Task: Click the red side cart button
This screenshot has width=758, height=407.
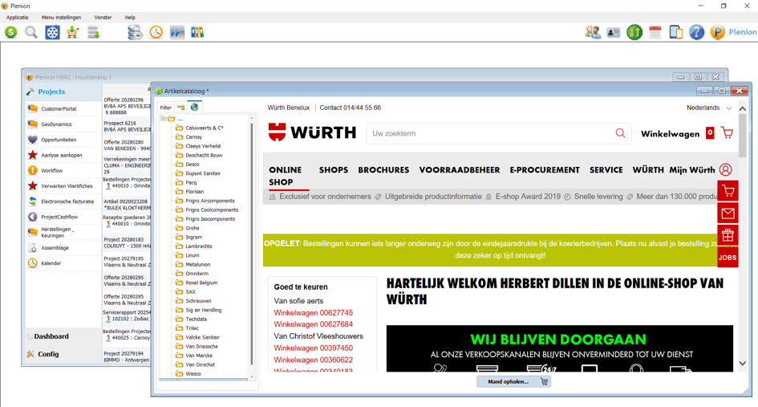Action: pyautogui.click(x=728, y=191)
